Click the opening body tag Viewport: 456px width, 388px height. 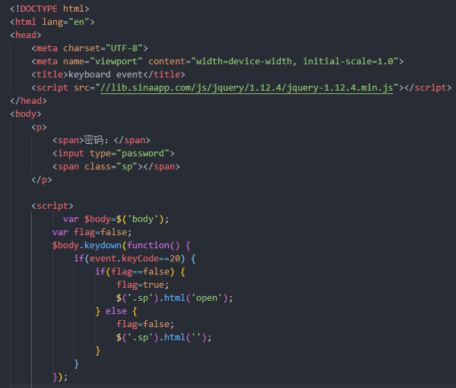point(26,114)
